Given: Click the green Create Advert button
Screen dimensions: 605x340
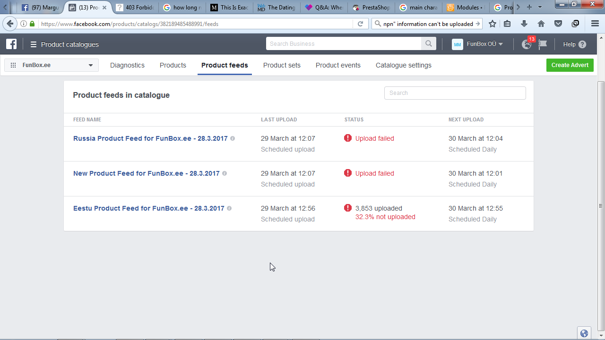Looking at the screenshot, I should pos(570,65).
